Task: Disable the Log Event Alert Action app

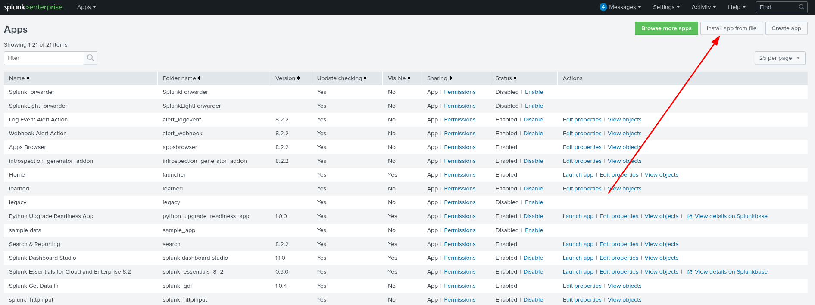Action: [533, 120]
